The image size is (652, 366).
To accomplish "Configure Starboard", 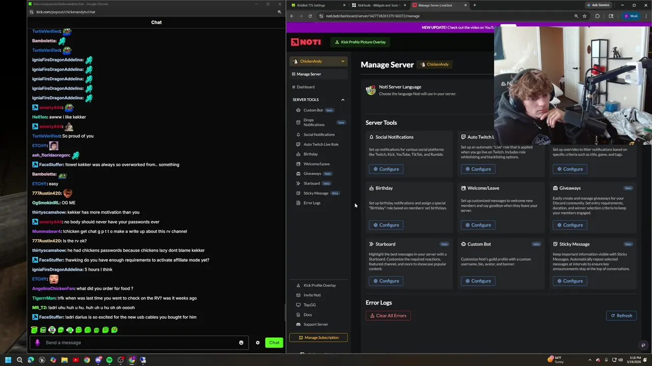I will coord(386,281).
